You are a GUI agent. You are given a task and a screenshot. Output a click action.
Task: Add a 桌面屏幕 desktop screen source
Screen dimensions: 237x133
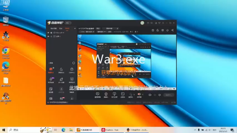[x=98, y=95]
